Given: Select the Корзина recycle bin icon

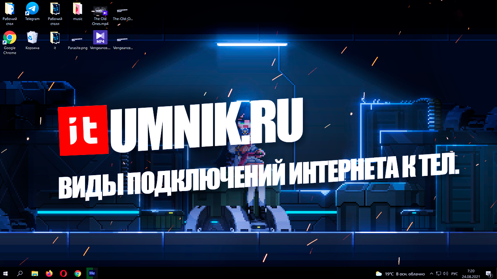Looking at the screenshot, I should pyautogui.click(x=32, y=40).
